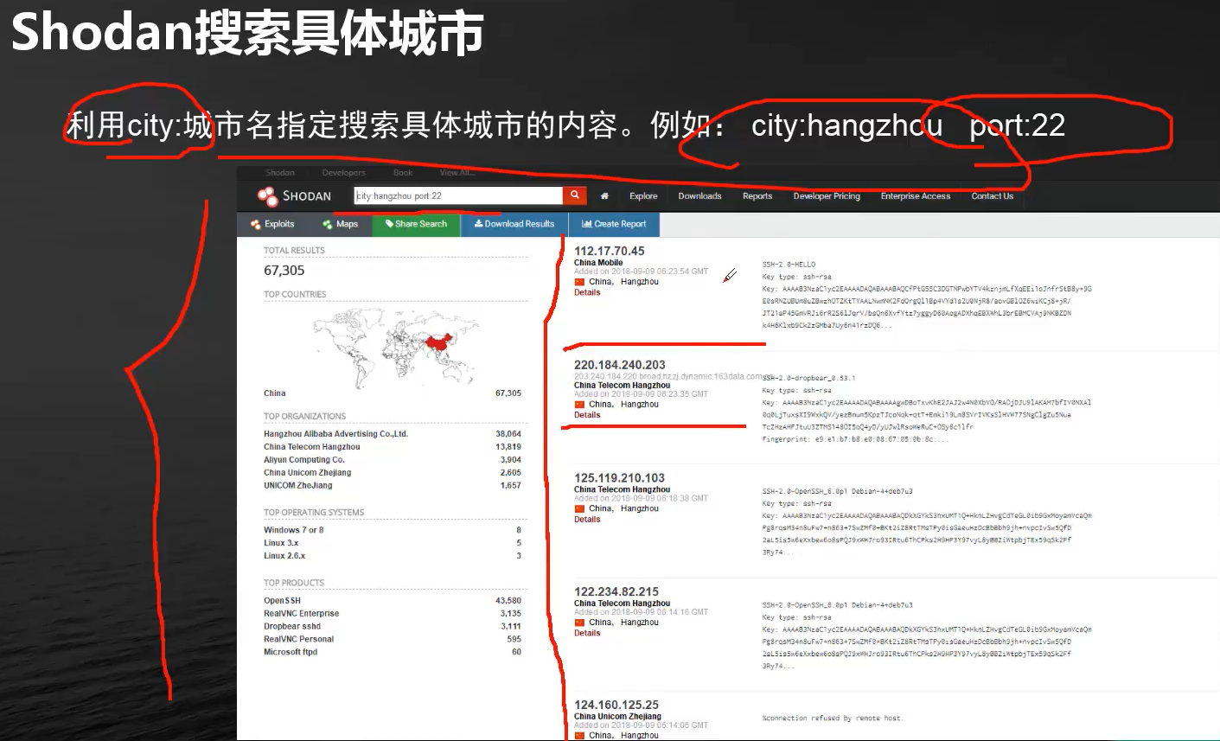The height and width of the screenshot is (741, 1220).
Task: Filter by Linux 2.6.x operating system
Action: 284,556
